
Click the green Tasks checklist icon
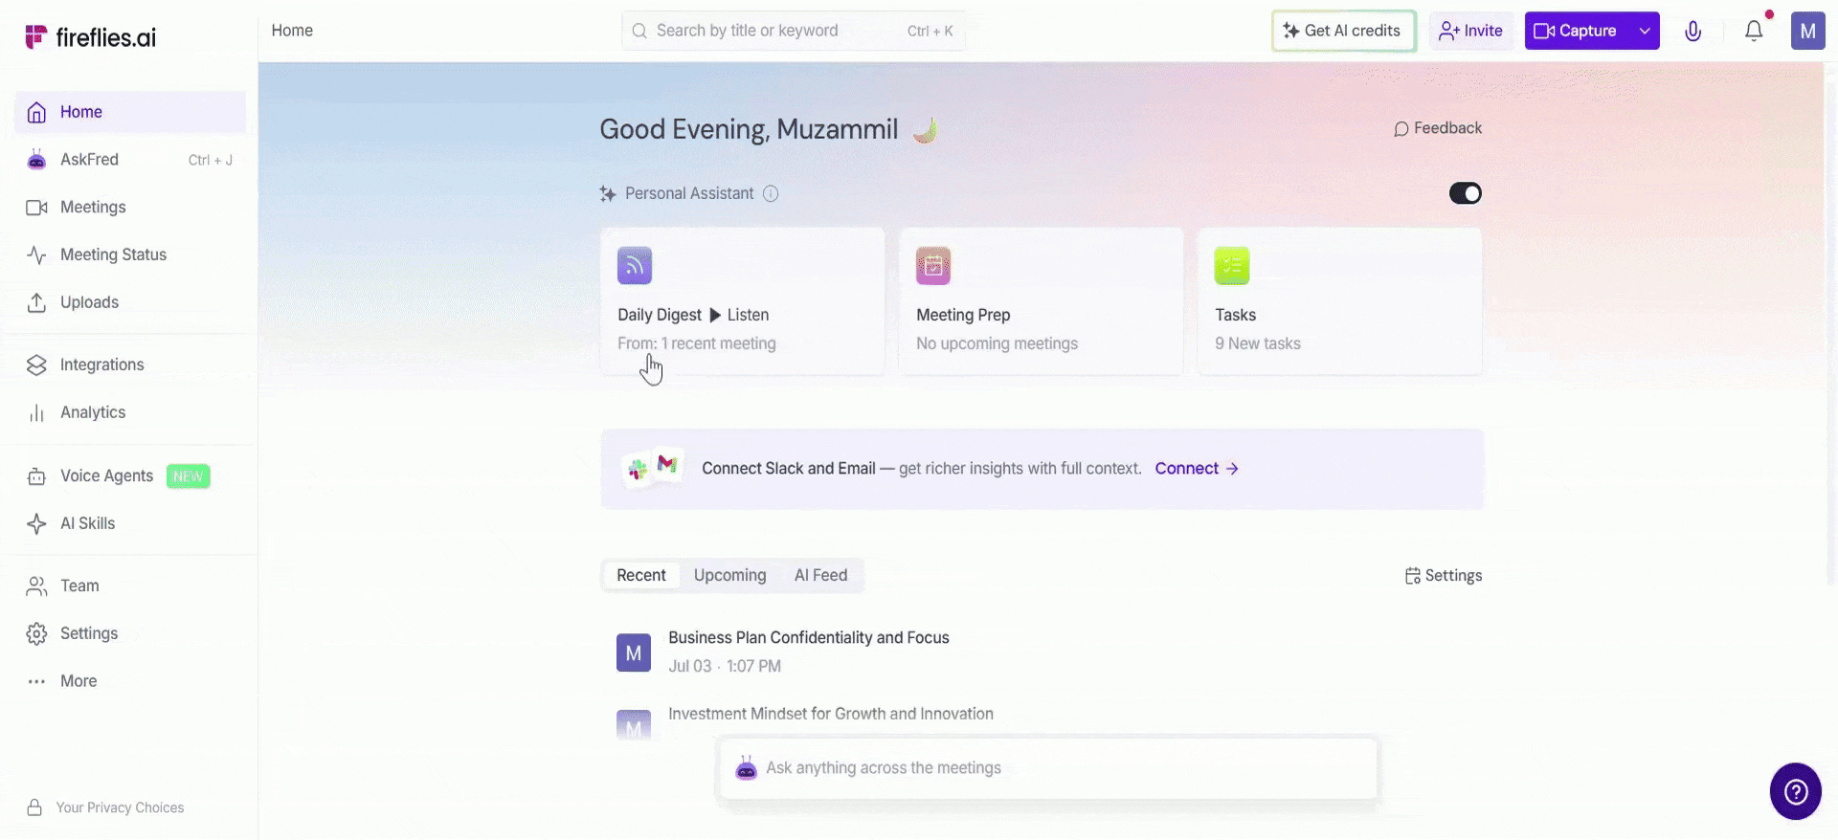tap(1232, 266)
